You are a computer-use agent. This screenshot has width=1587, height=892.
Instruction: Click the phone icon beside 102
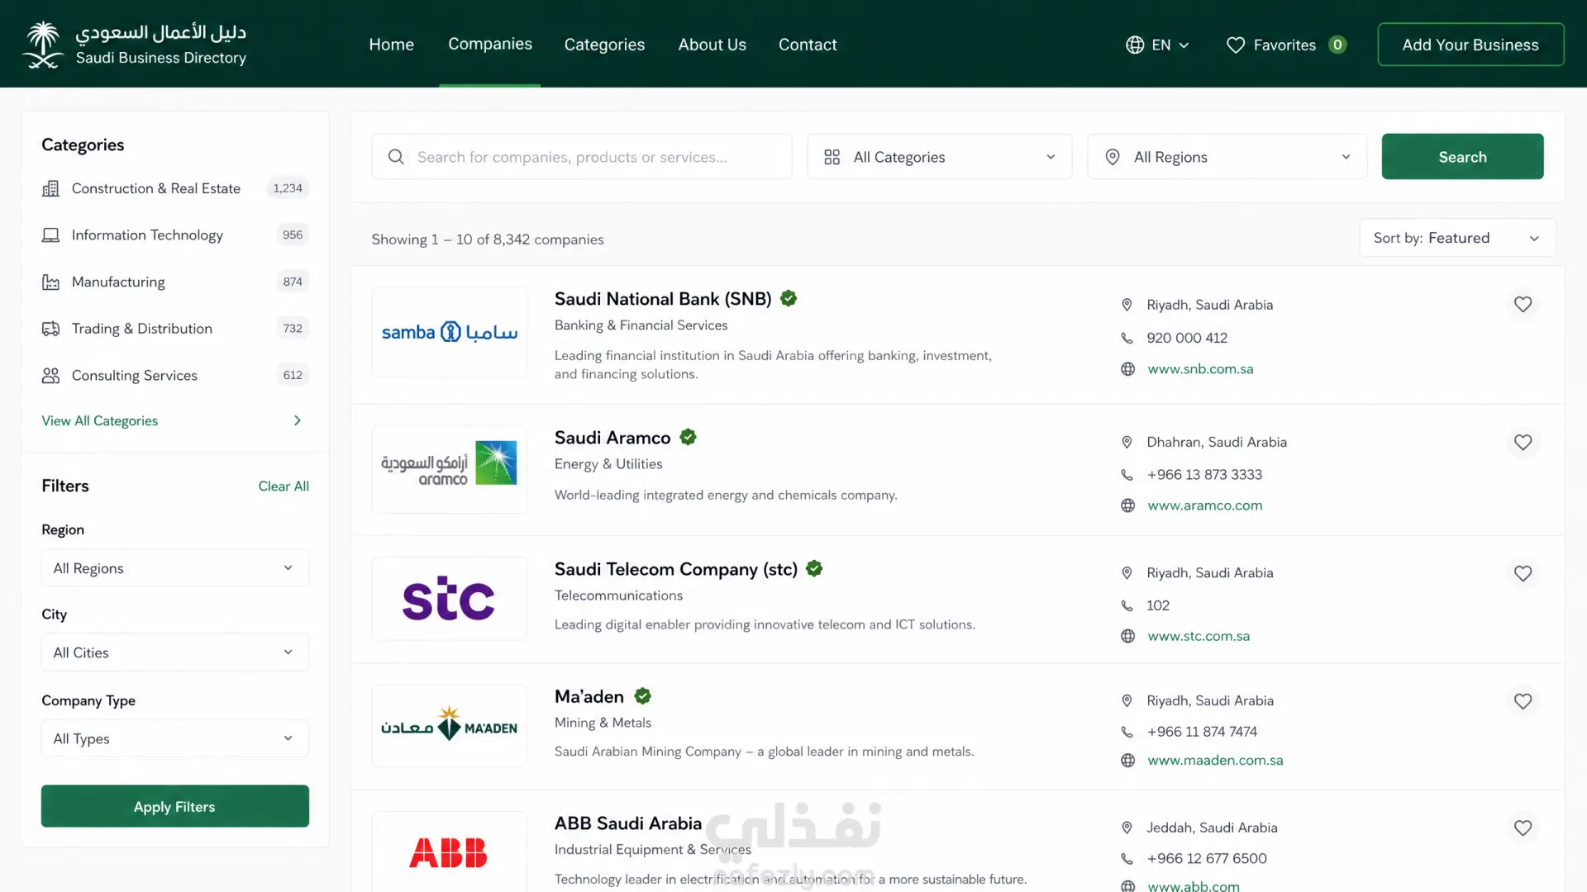pos(1127,605)
